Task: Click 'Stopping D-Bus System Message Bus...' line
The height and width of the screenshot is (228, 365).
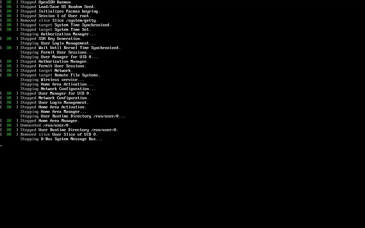Action: tap(62, 139)
